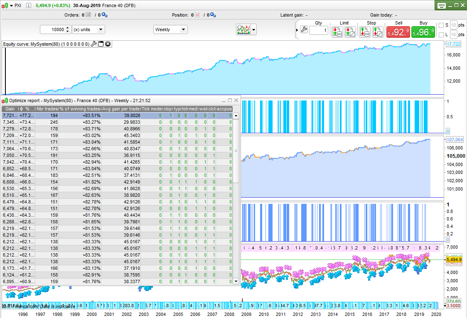
Task: Click the wrench icon next to Qty
Action: point(304,30)
